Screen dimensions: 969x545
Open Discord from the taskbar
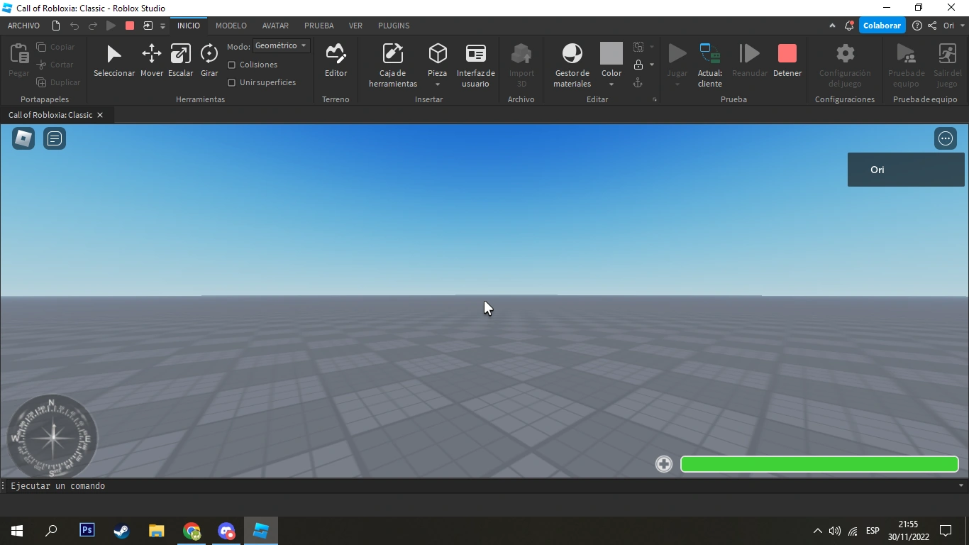(x=226, y=530)
